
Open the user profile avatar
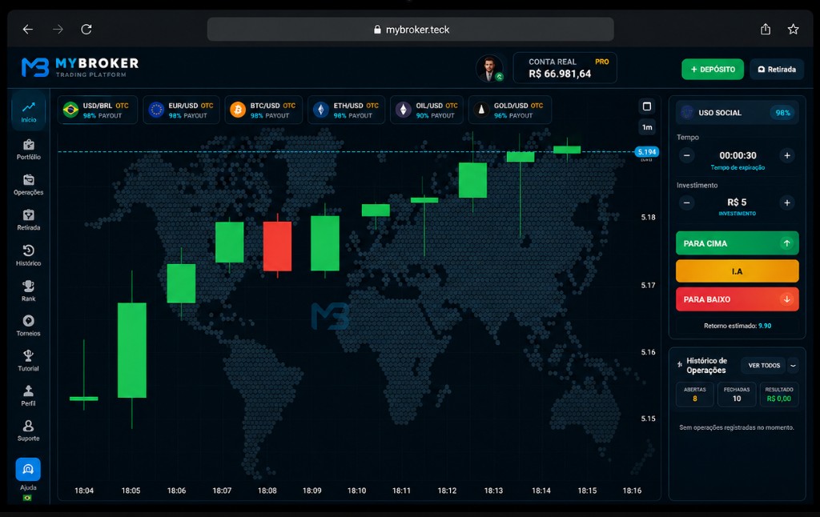489,69
